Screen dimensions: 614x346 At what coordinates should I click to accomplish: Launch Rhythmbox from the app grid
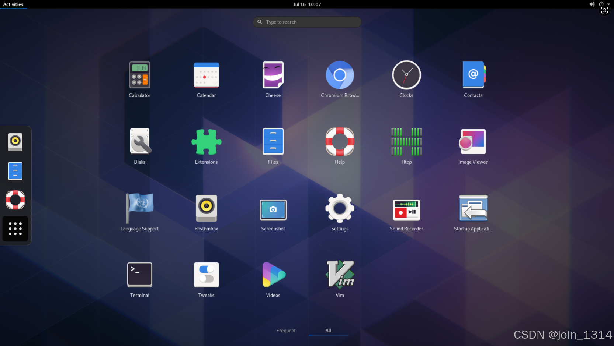click(x=206, y=208)
